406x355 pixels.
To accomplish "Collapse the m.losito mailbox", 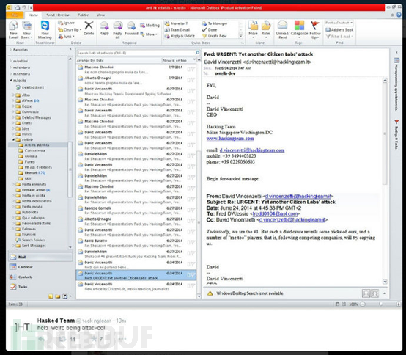I will click(x=10, y=81).
